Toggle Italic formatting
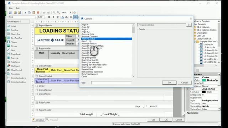Viewport: 228px width, 128px height. [x=53, y=17]
